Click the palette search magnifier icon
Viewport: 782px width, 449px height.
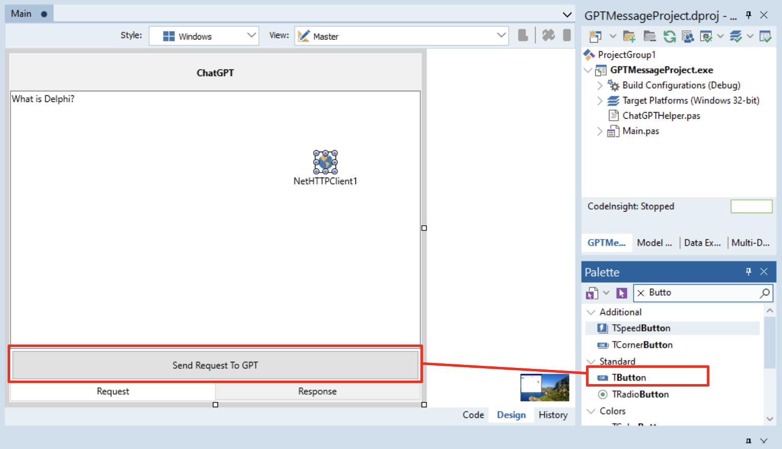(764, 293)
